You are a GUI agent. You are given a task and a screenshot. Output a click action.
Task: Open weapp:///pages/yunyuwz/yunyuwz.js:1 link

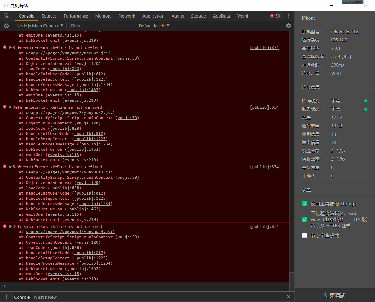[68, 53]
